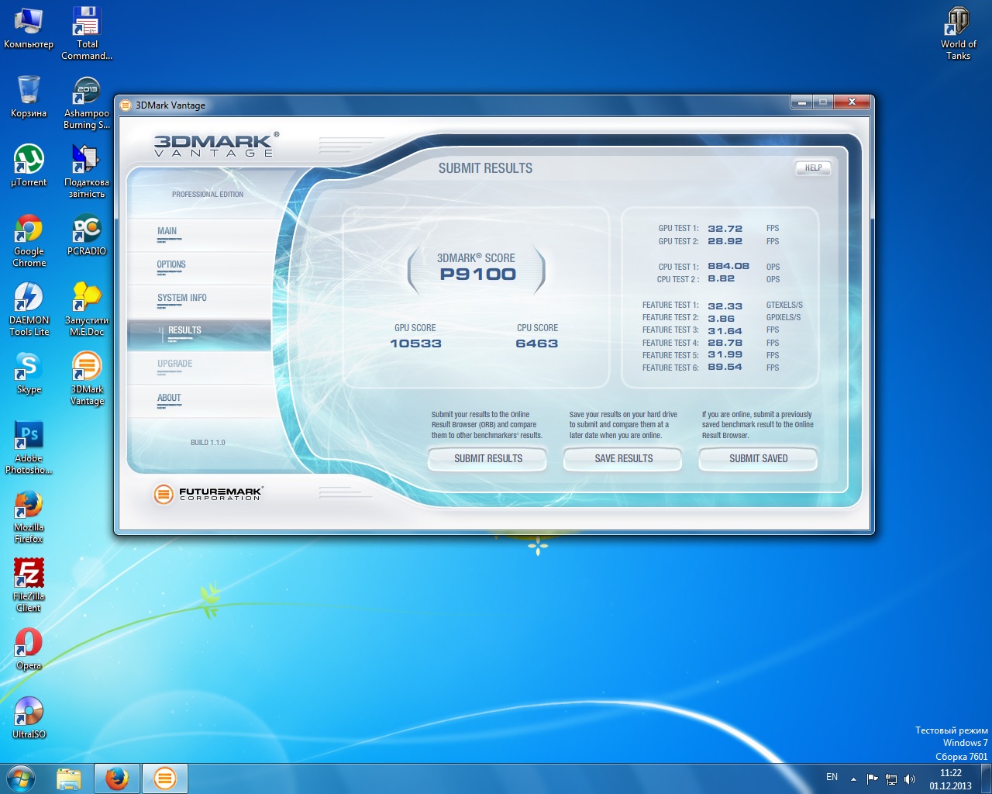Close the 3DMark Vantage window

851,102
